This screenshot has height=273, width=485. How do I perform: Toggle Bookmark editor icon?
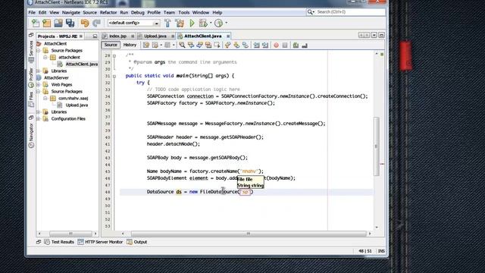pyautogui.click(x=246, y=45)
